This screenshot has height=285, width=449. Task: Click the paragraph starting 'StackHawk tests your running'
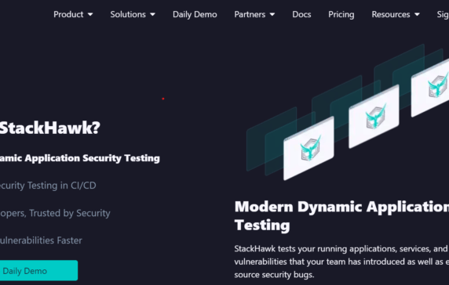pos(341,262)
